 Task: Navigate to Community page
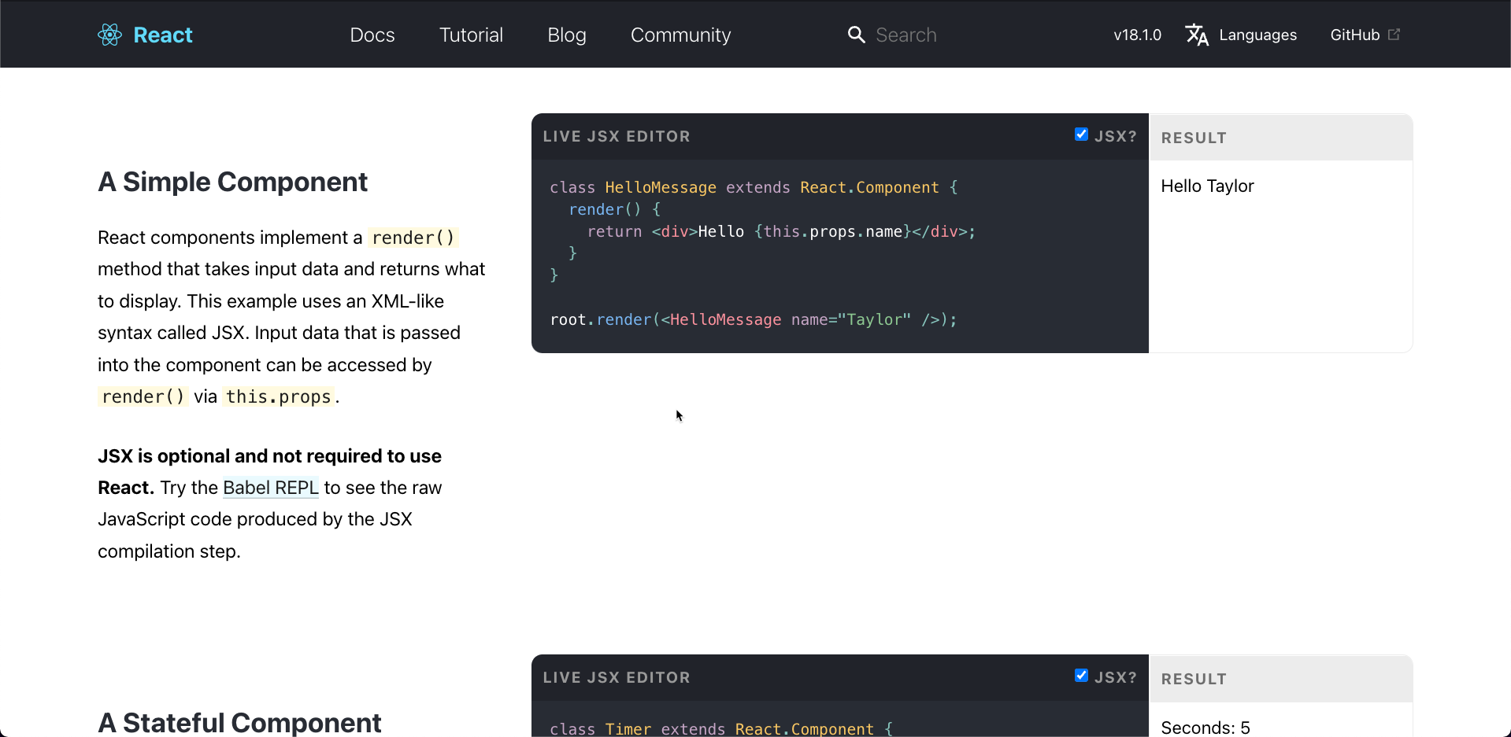[680, 35]
